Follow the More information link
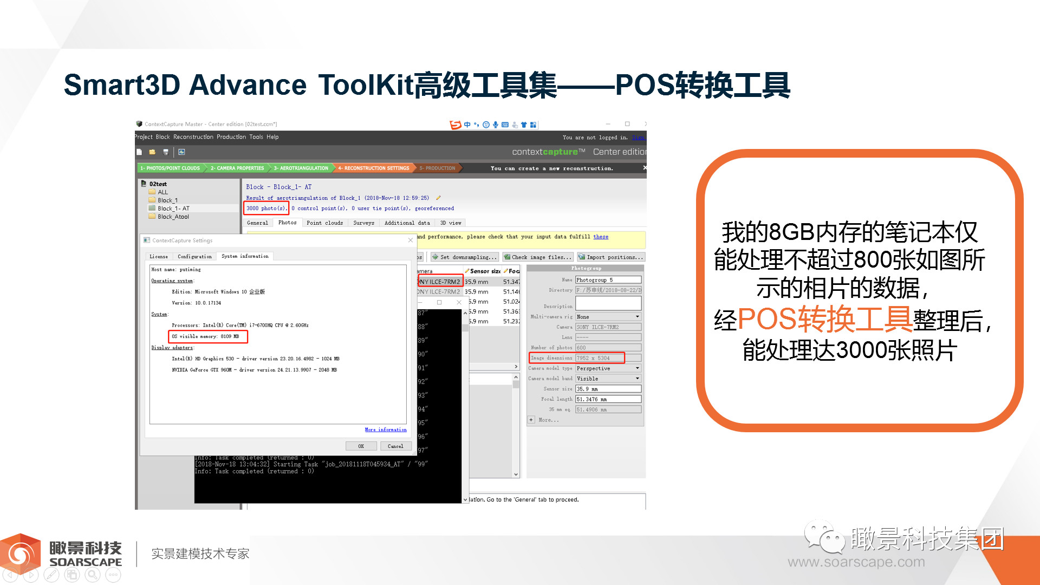The image size is (1040, 585). click(385, 430)
